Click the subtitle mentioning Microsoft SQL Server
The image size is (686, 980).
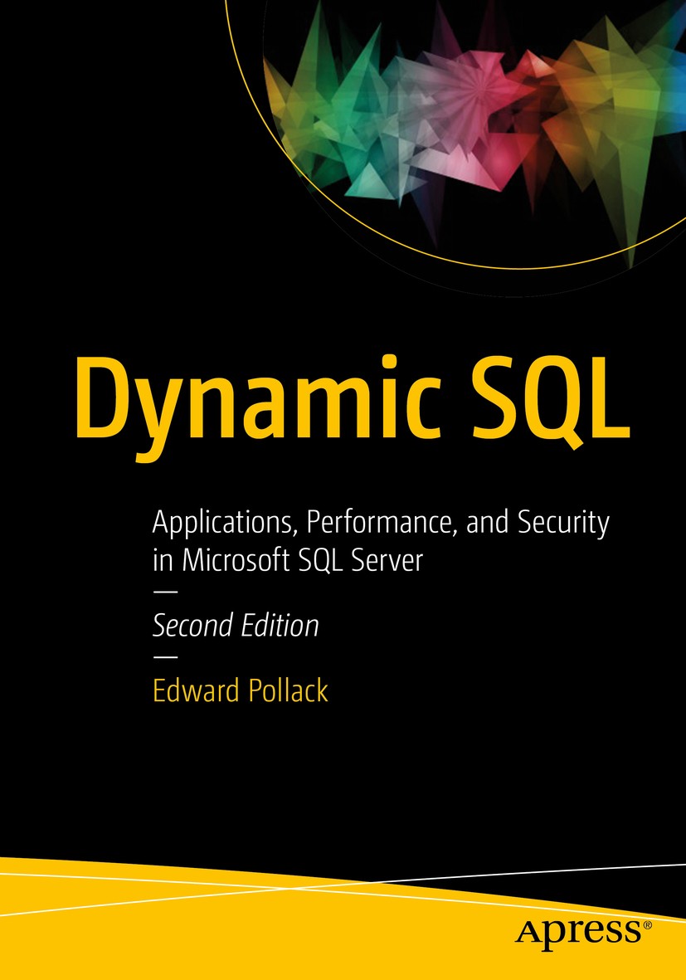click(381, 539)
